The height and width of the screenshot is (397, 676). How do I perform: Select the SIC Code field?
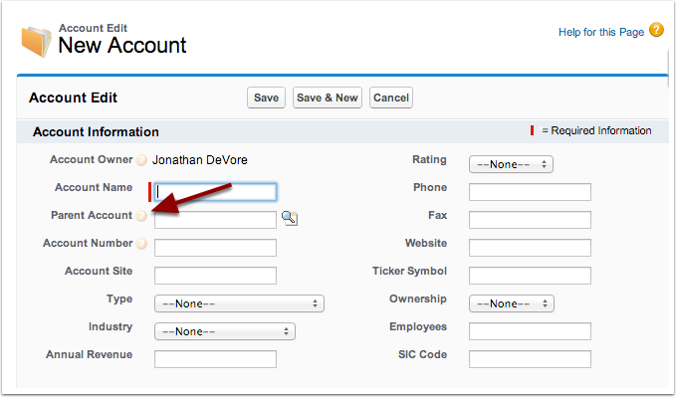click(530, 359)
